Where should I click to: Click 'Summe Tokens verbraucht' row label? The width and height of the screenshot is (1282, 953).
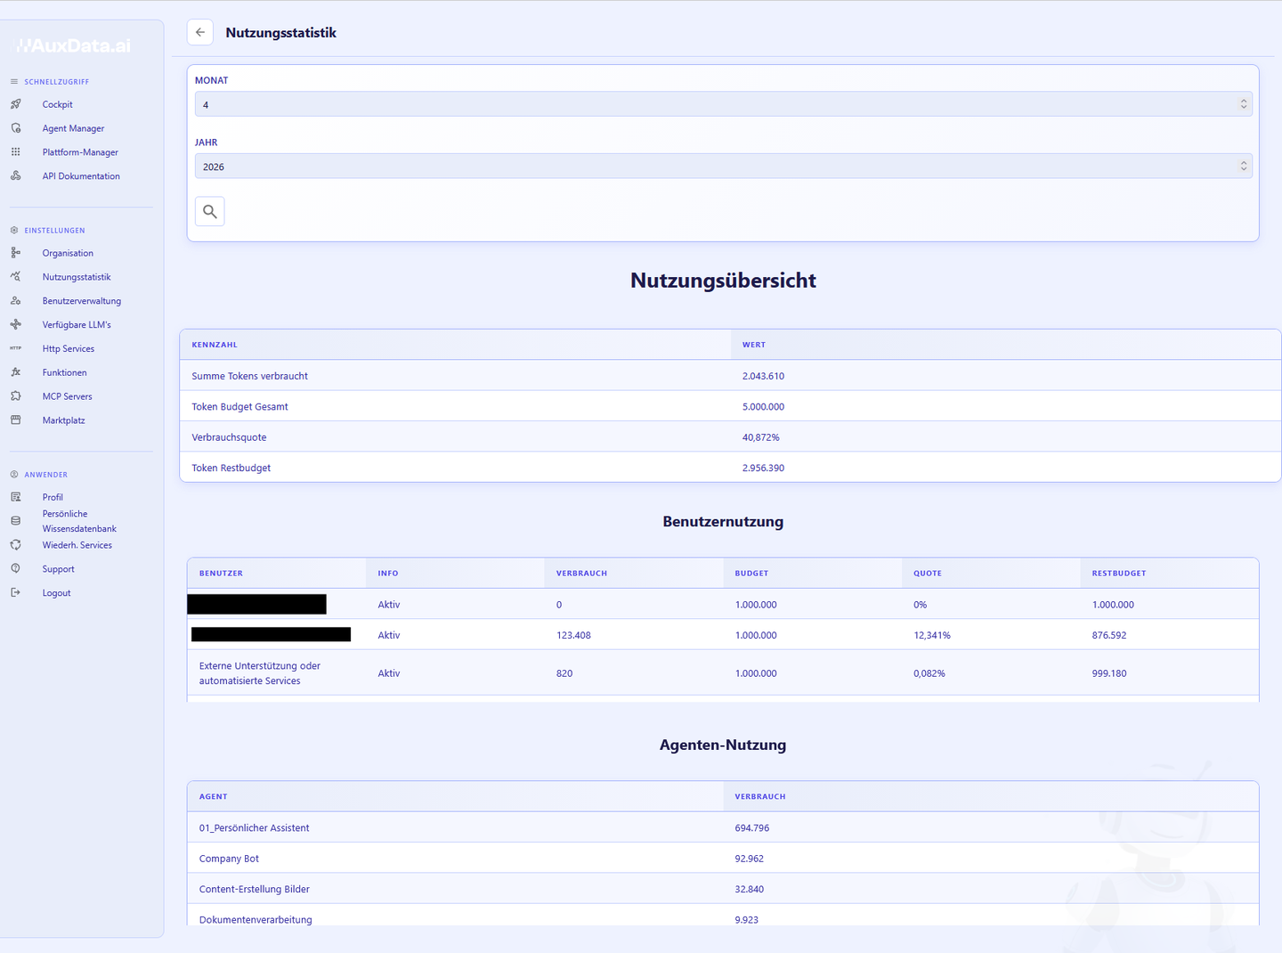pos(250,376)
